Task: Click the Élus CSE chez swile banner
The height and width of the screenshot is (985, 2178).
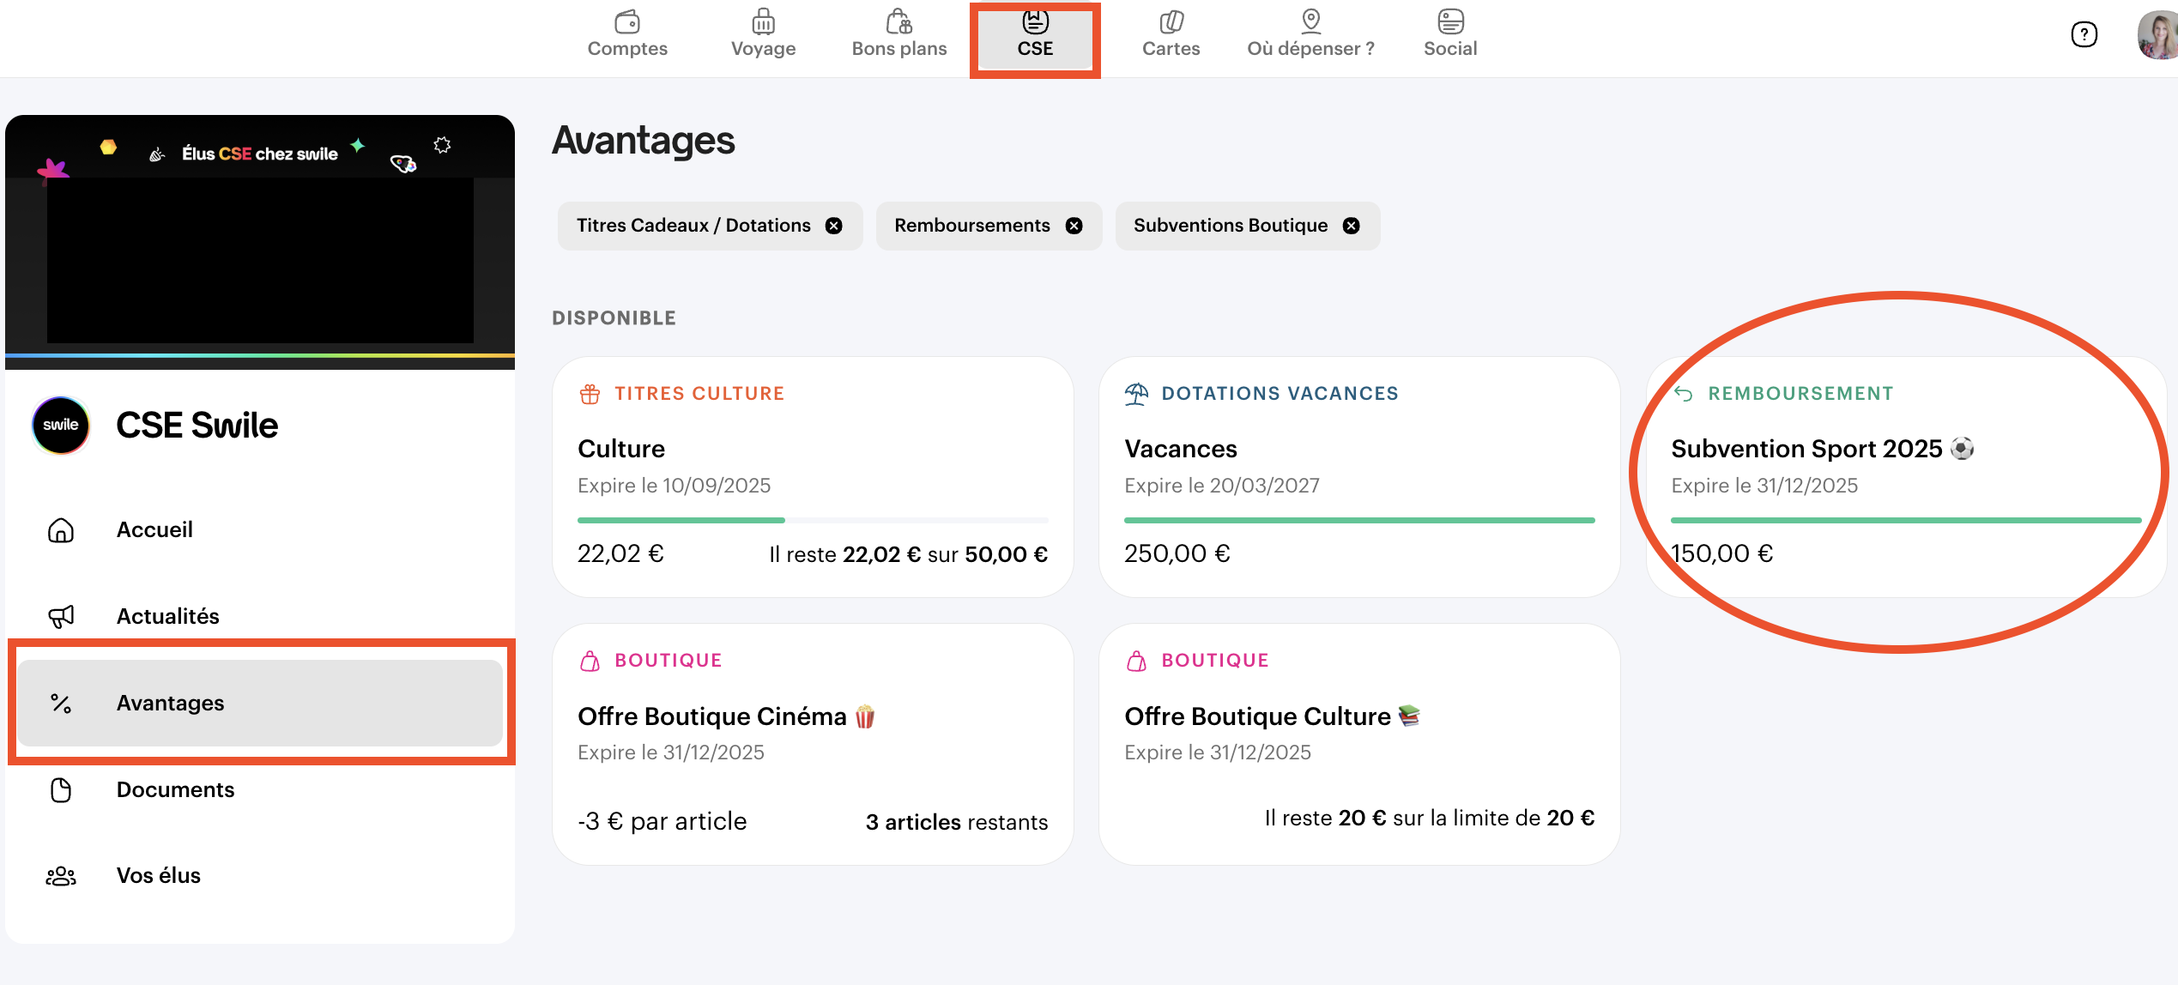Action: (259, 240)
